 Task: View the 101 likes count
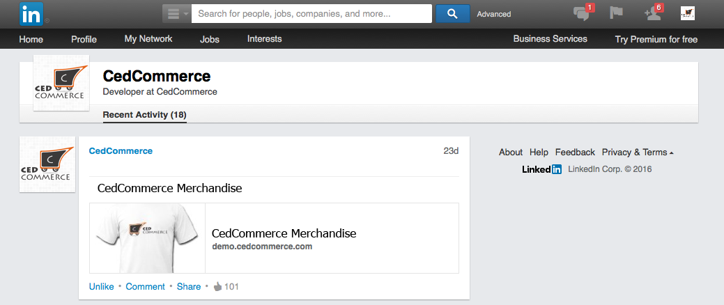(x=231, y=286)
